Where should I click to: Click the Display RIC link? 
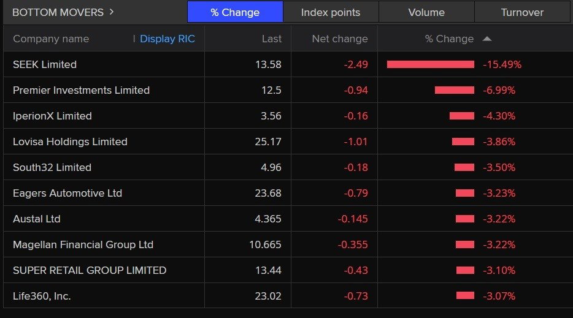point(167,39)
